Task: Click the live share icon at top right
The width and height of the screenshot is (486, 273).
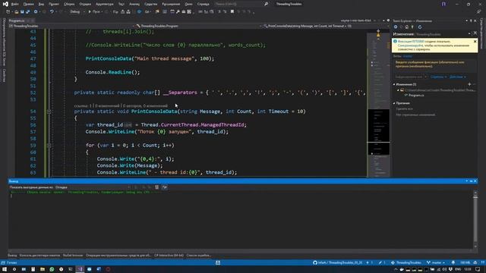Action: (x=479, y=11)
